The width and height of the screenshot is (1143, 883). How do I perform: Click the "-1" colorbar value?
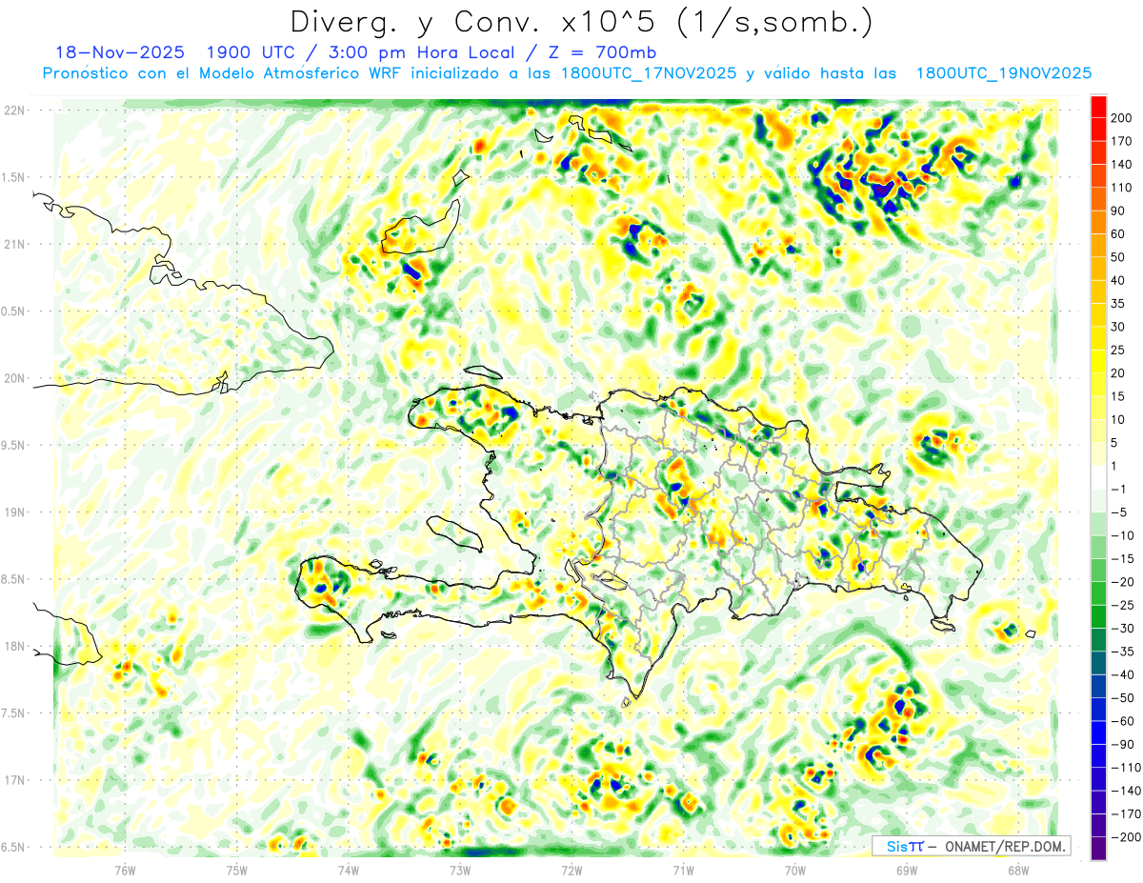(x=1120, y=490)
